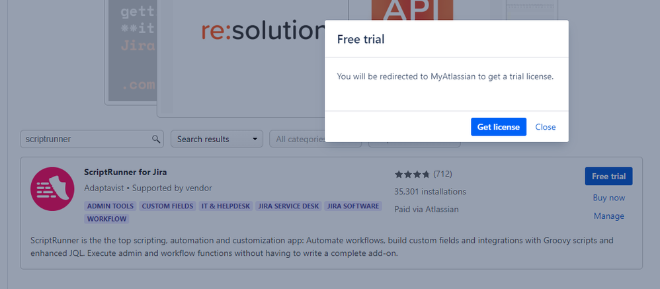Open the ScriptRunner for Jira title

(x=126, y=172)
